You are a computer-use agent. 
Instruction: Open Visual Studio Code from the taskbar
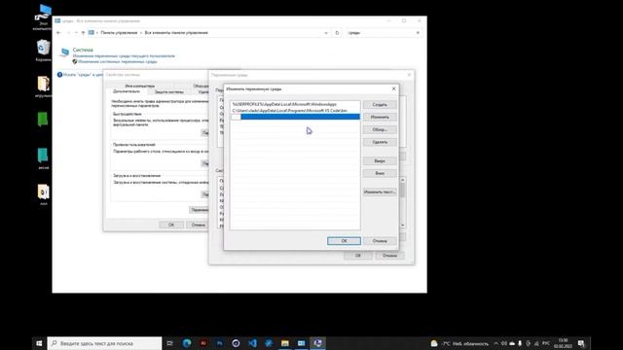252,343
